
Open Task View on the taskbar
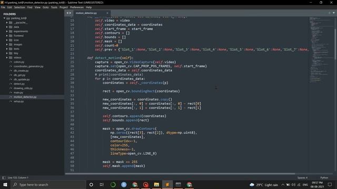[x=102, y=184]
